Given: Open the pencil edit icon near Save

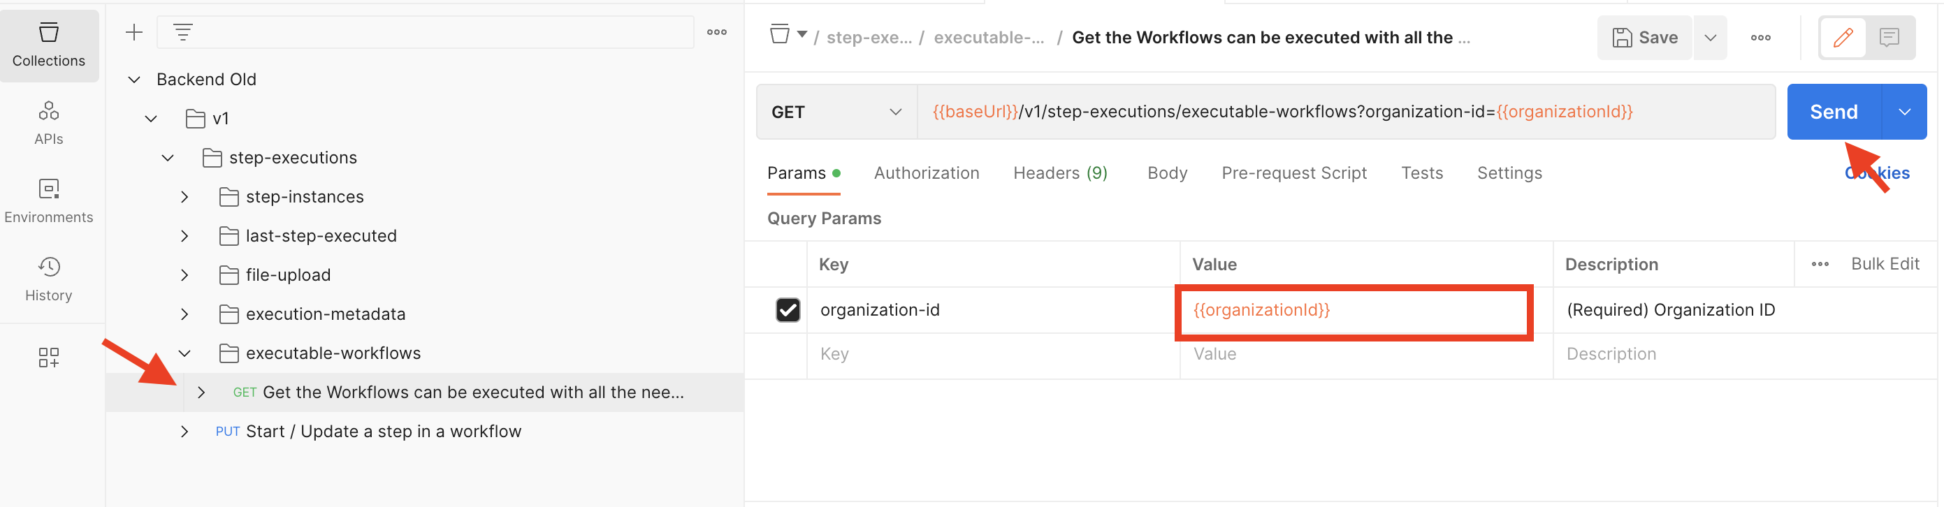Looking at the screenshot, I should (x=1842, y=37).
